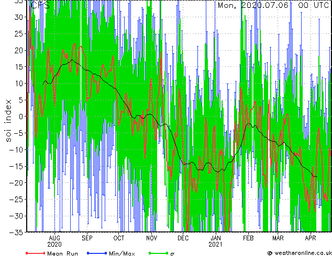Click the APR month label

tap(311, 238)
